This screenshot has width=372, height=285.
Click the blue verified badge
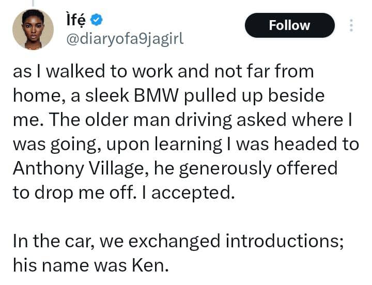point(96,20)
